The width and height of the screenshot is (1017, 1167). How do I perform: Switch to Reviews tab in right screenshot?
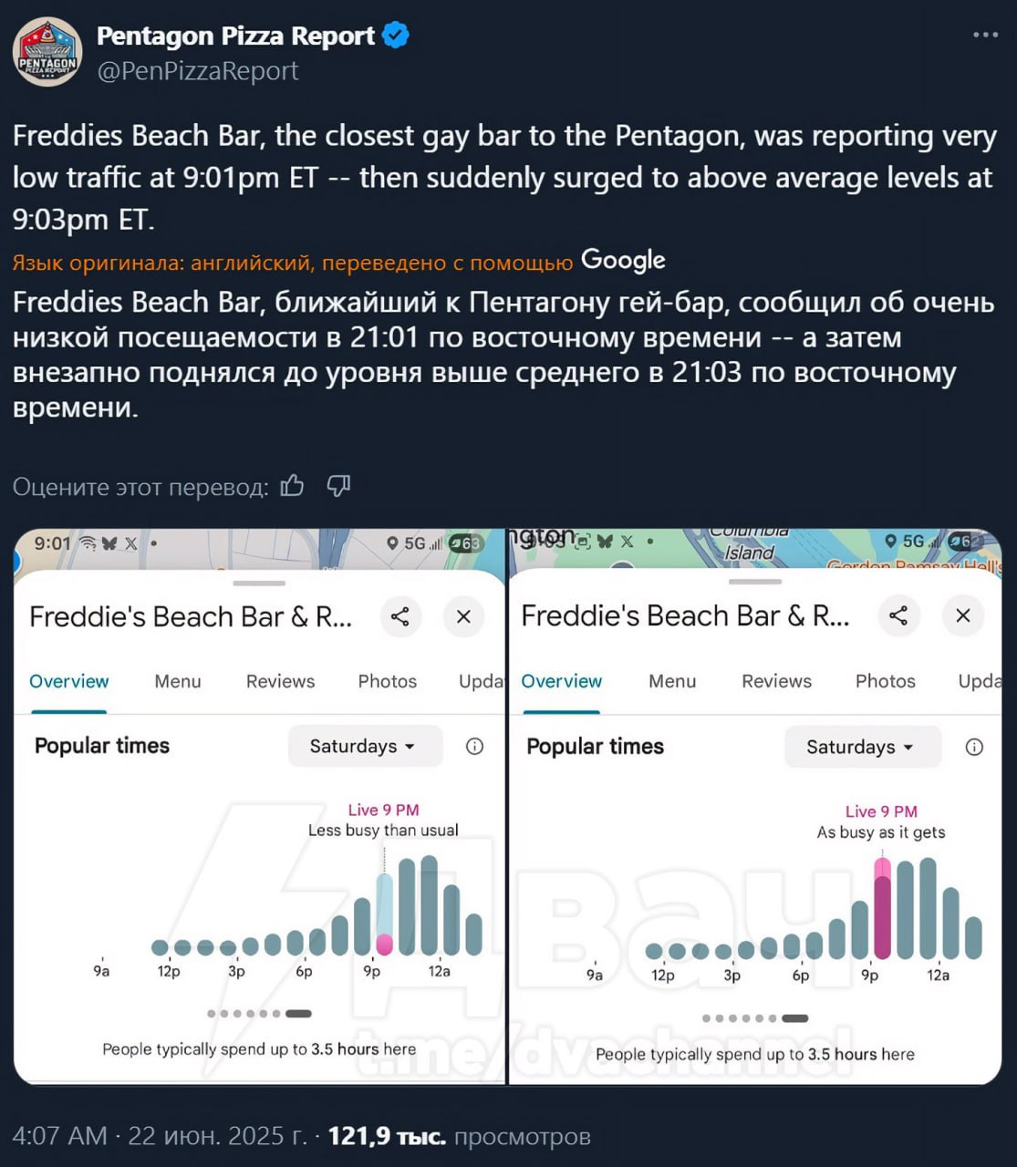(x=776, y=681)
